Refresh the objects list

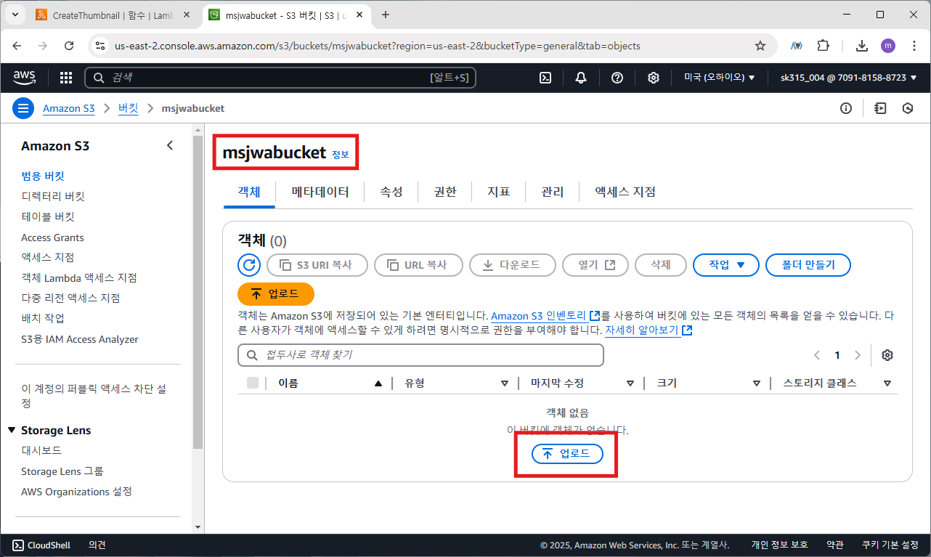tap(249, 265)
